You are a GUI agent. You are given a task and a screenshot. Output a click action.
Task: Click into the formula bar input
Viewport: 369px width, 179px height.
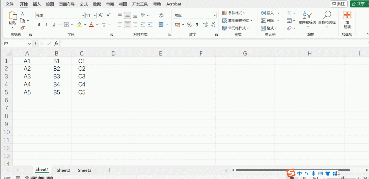214,44
